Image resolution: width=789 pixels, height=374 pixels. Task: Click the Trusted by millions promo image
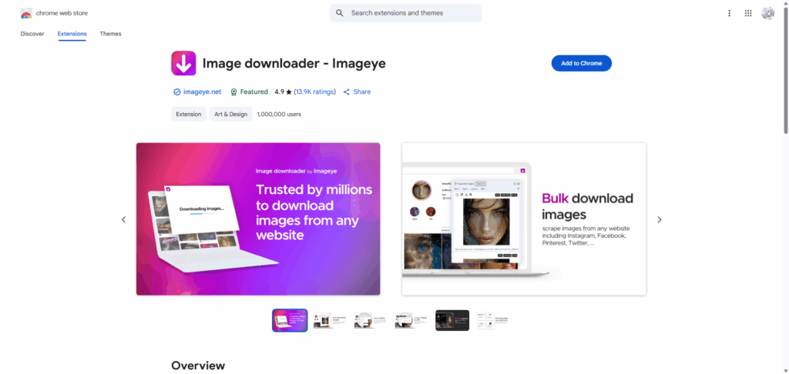coord(258,219)
